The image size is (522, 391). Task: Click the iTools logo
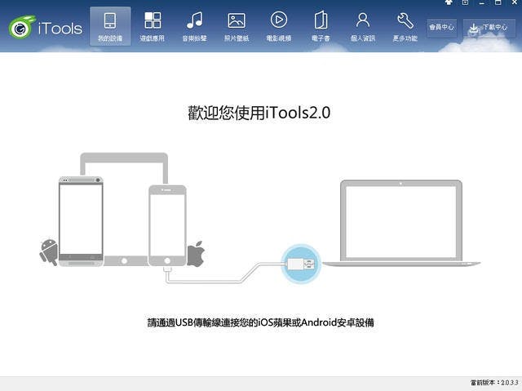pyautogui.click(x=46, y=27)
